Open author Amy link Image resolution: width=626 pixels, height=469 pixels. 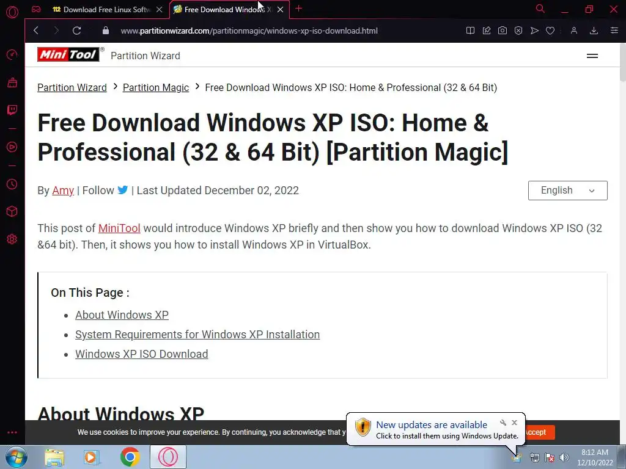[63, 191]
